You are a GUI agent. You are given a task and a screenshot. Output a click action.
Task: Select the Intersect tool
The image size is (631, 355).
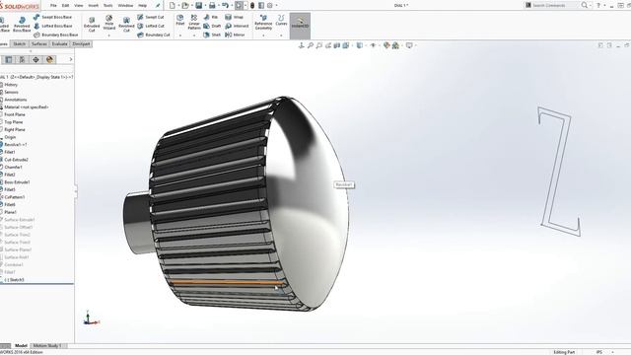[x=237, y=26]
